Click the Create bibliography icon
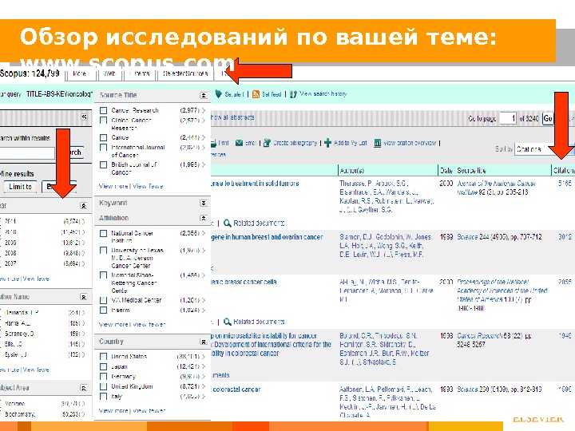 tap(267, 143)
